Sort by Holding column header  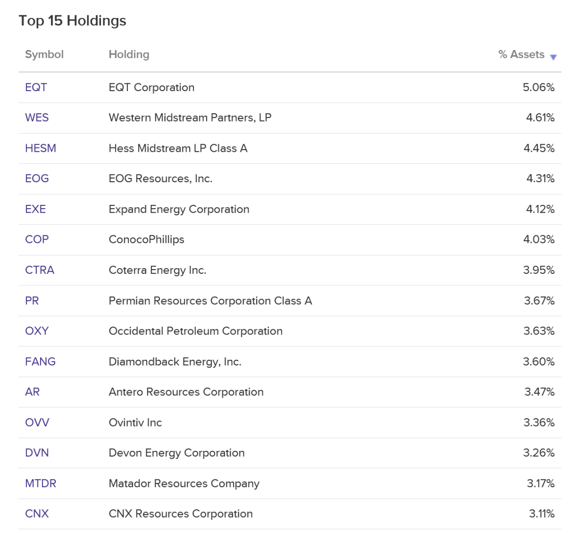pyautogui.click(x=129, y=54)
